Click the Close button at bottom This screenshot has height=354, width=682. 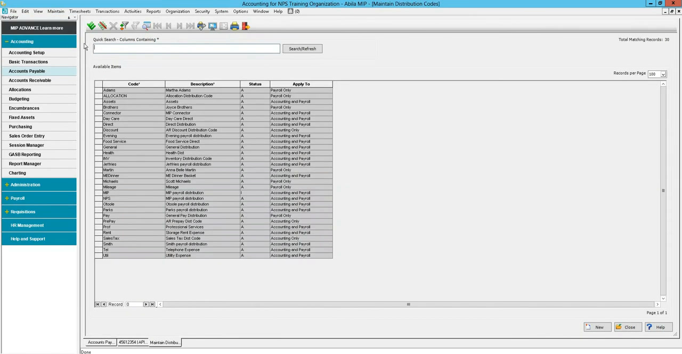tap(628, 327)
